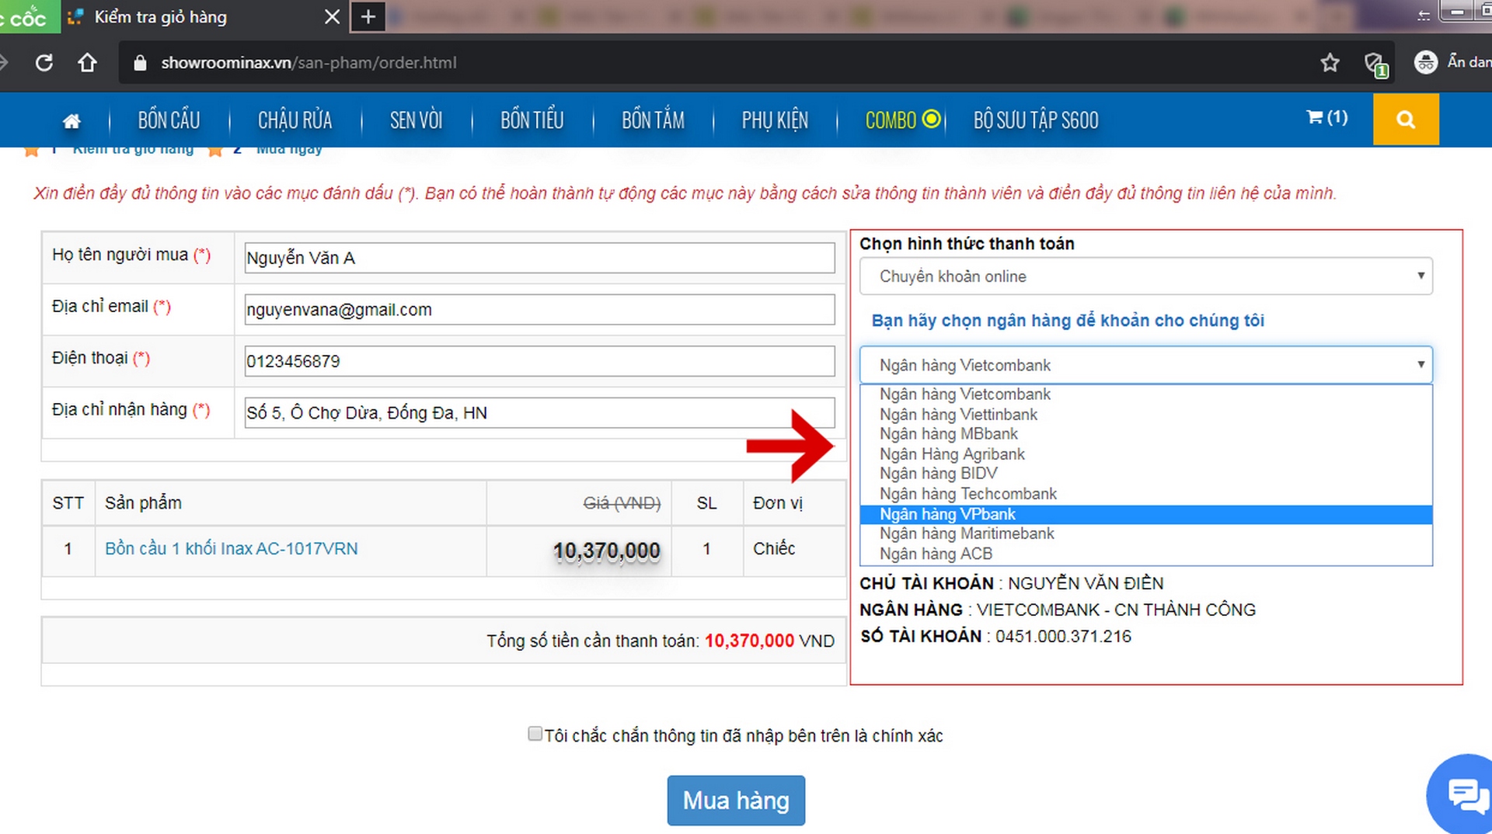Open the shopping cart icon
1492x834 pixels.
click(x=1326, y=117)
